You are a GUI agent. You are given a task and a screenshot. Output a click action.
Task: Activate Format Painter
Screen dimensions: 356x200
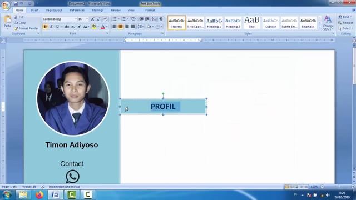(x=26, y=28)
